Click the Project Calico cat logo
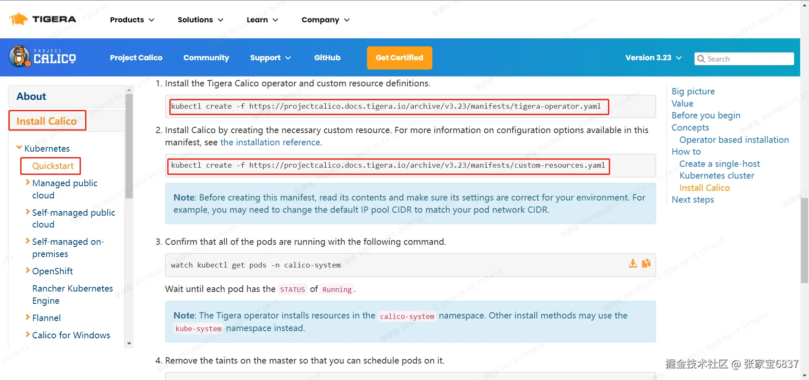The height and width of the screenshot is (380, 809). [x=42, y=56]
